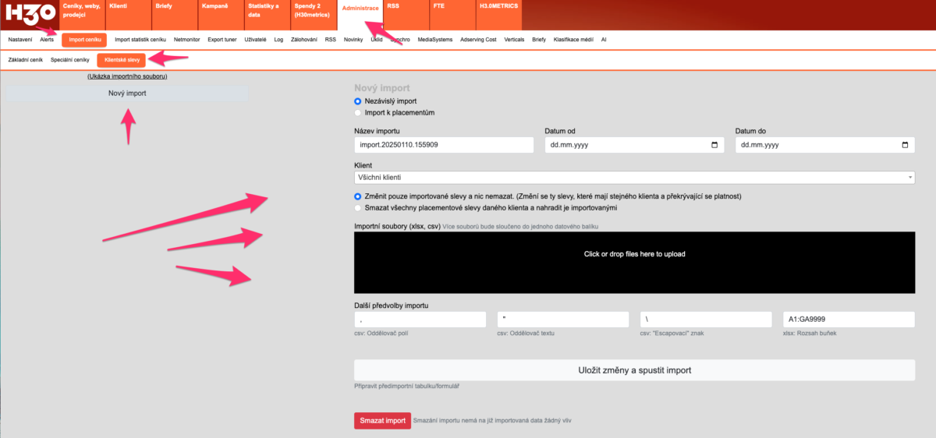Open calendar picker in Datum od
Screen dimensions: 936x438
point(715,145)
